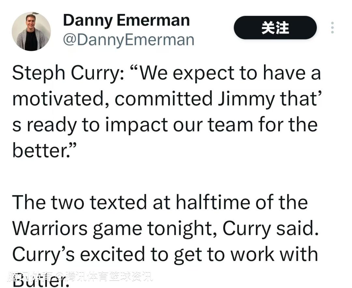Image resolution: width=352 pixels, height=288 pixels.
Task: Click the 腾讯体育篮球资讯 watermark text
Action: (109, 277)
